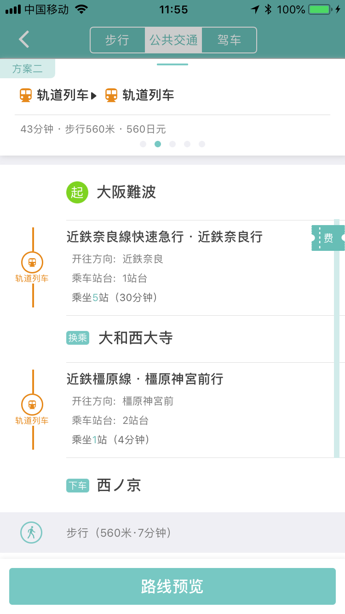Go to the first route plan page dot
The height and width of the screenshot is (614, 345).
[143, 144]
